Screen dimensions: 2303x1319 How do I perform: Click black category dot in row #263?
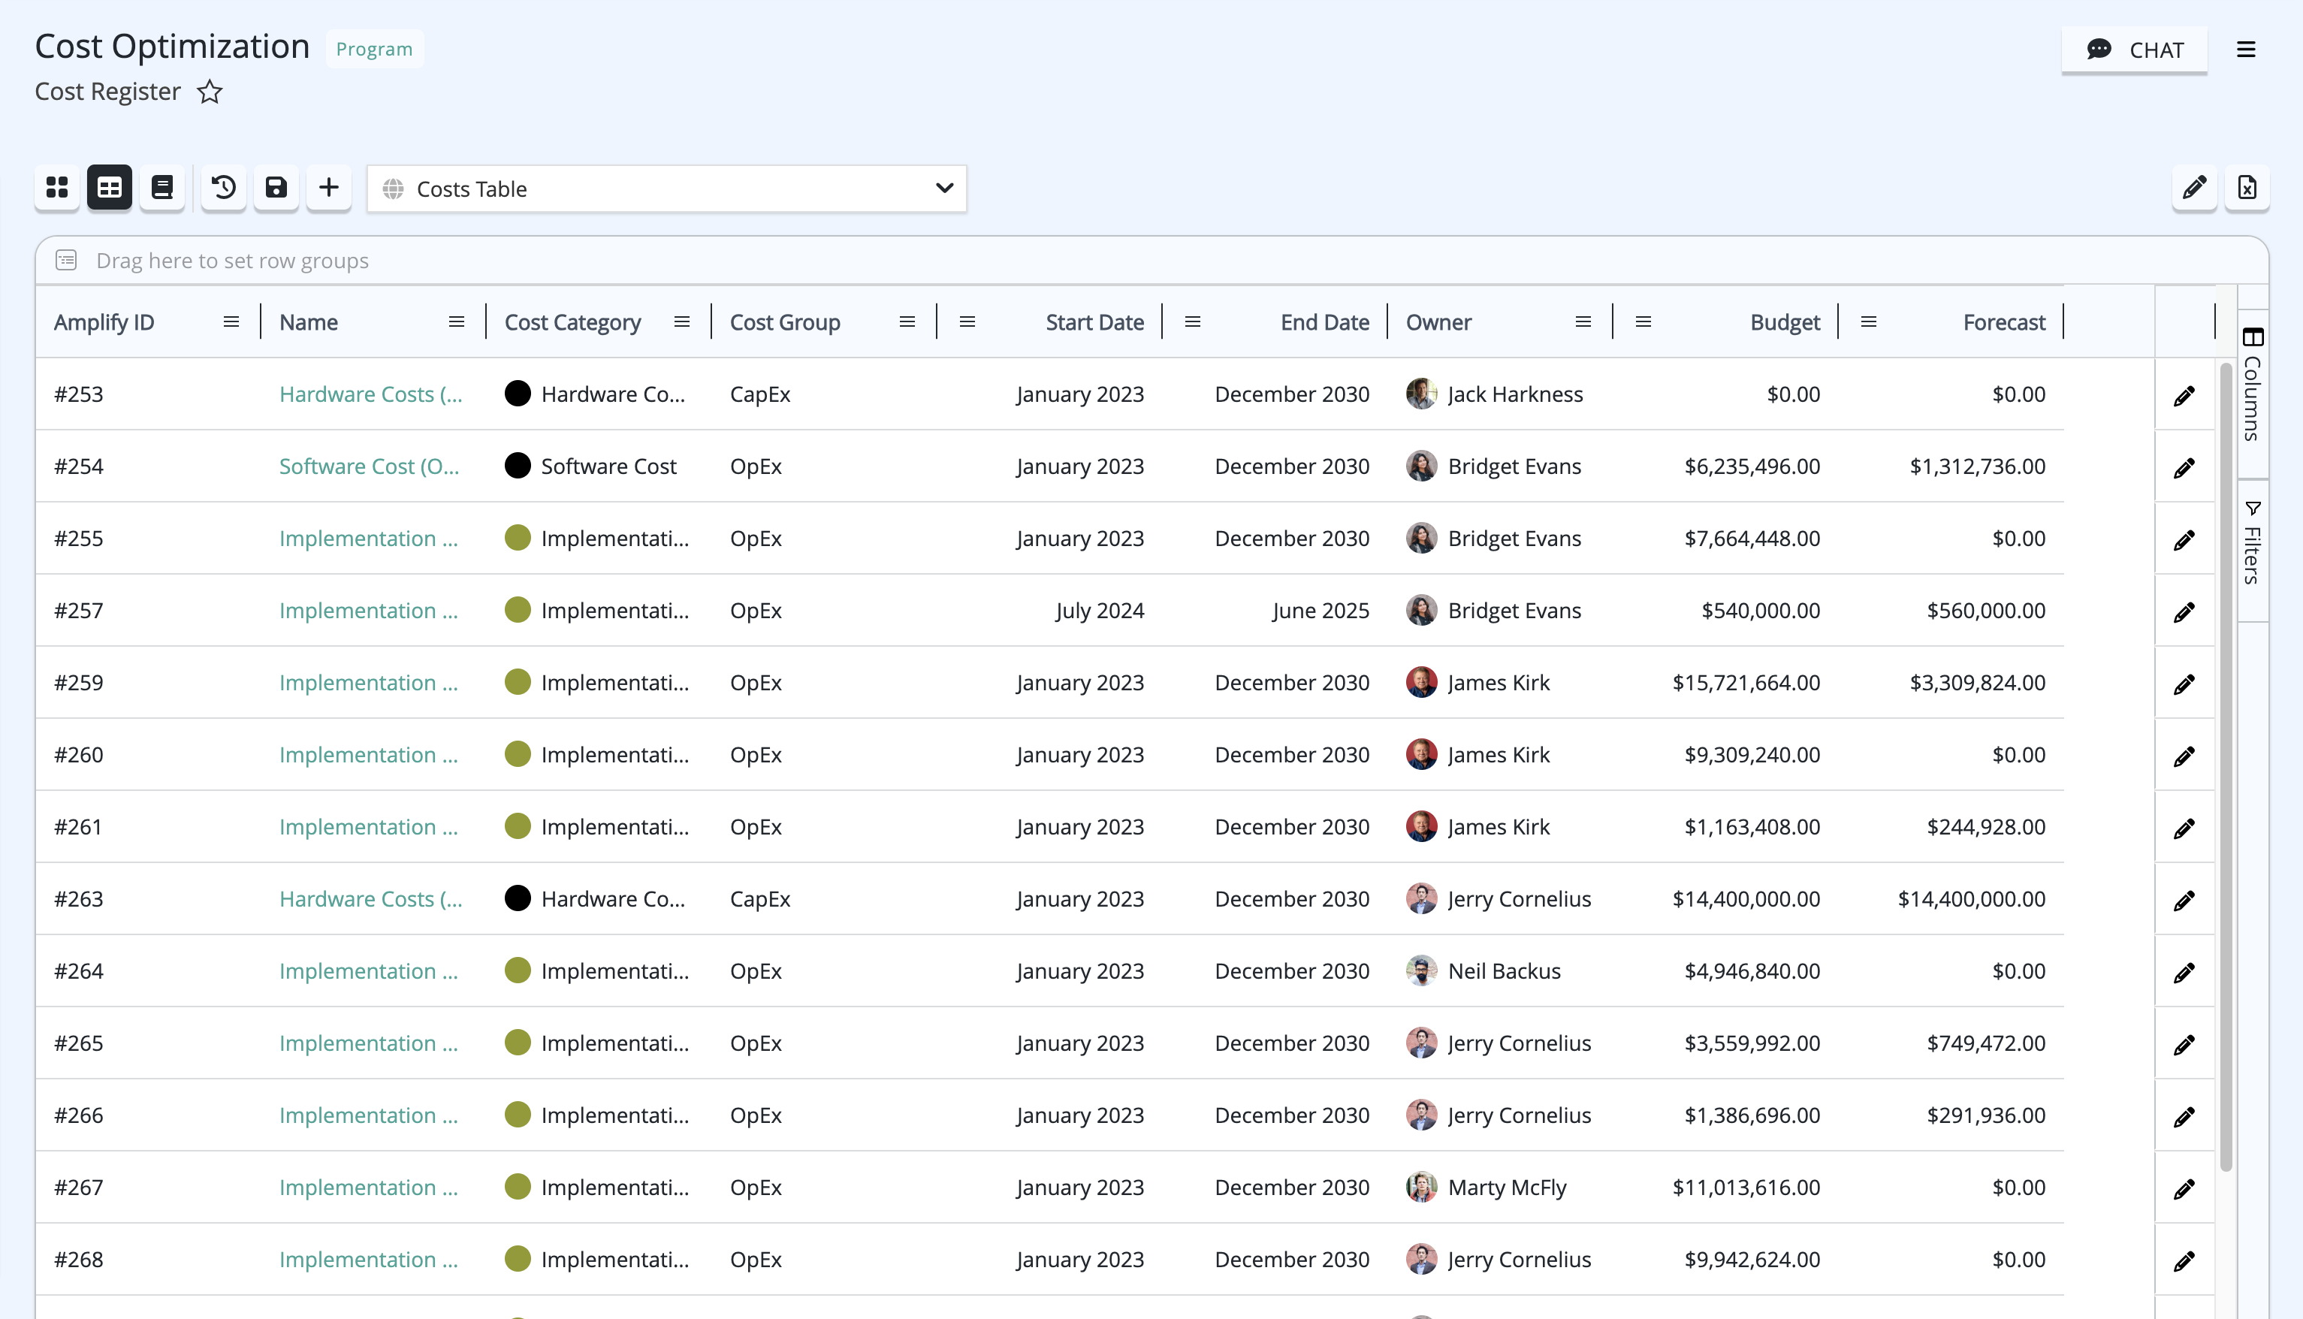click(x=517, y=898)
